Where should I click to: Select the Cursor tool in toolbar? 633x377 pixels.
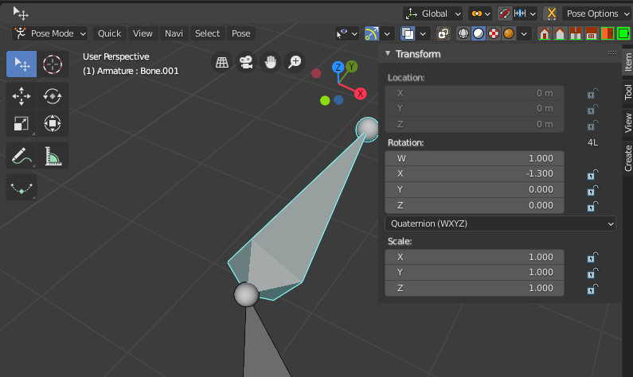click(53, 64)
